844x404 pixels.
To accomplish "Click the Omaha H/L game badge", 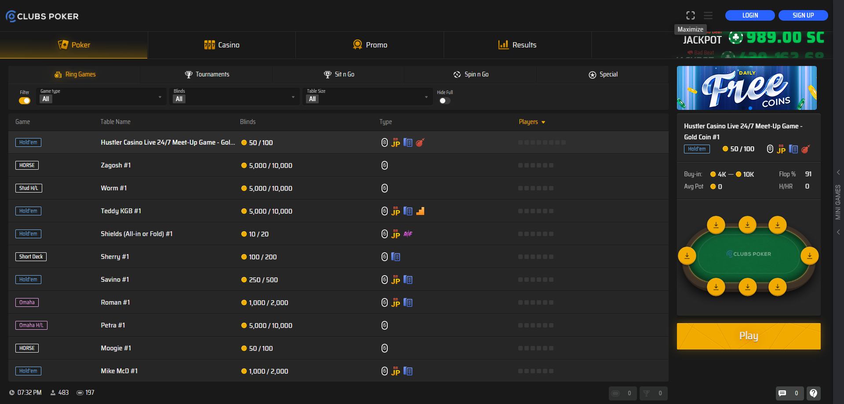I will tap(32, 325).
